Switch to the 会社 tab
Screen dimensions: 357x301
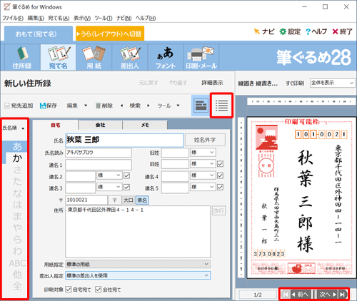(x=100, y=125)
